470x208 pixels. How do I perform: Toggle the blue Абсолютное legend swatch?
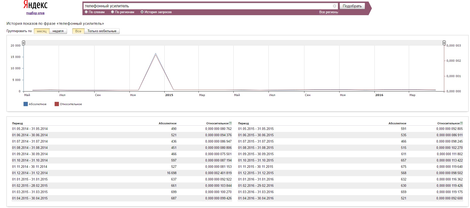click(26, 104)
